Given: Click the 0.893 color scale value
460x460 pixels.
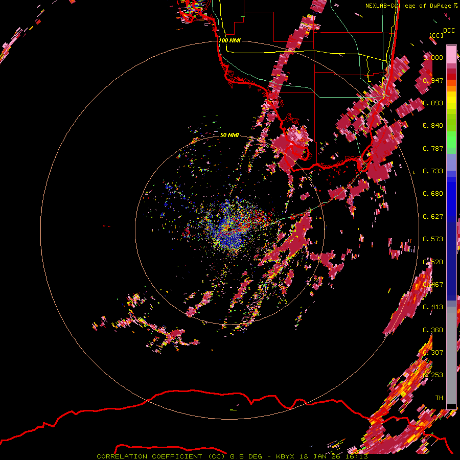Looking at the screenshot, I should pyautogui.click(x=433, y=103).
